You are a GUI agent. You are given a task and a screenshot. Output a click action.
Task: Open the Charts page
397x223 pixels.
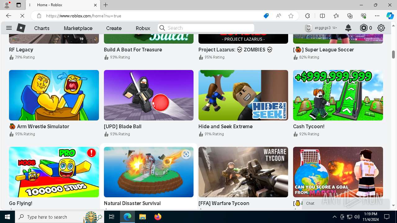pyautogui.click(x=42, y=28)
